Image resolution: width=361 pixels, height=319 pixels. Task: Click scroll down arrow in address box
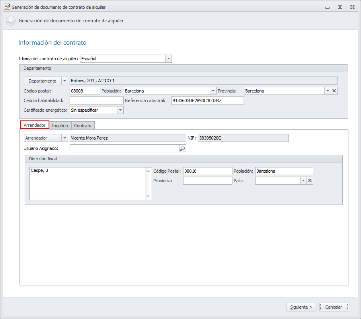(x=148, y=196)
